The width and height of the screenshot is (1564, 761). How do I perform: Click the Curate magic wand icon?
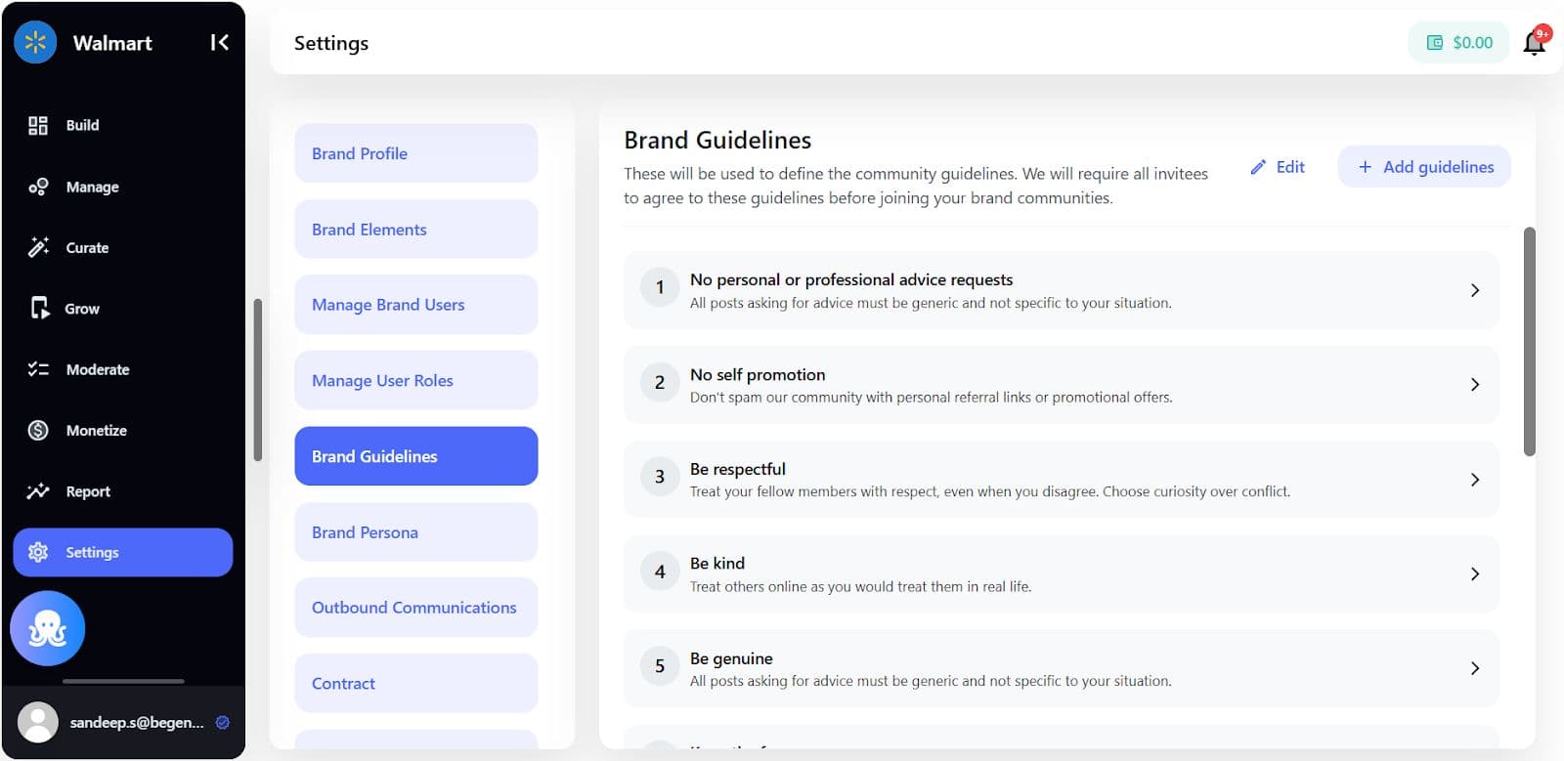38,247
